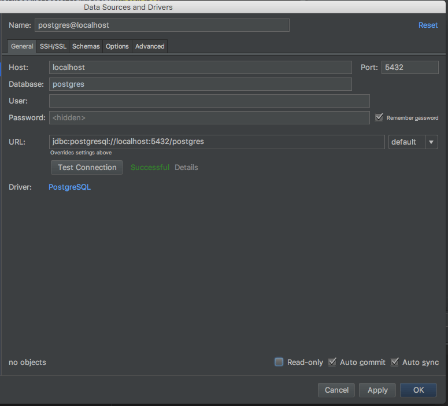Click the JDBC URL text field
The height and width of the screenshot is (406, 448).
(217, 142)
